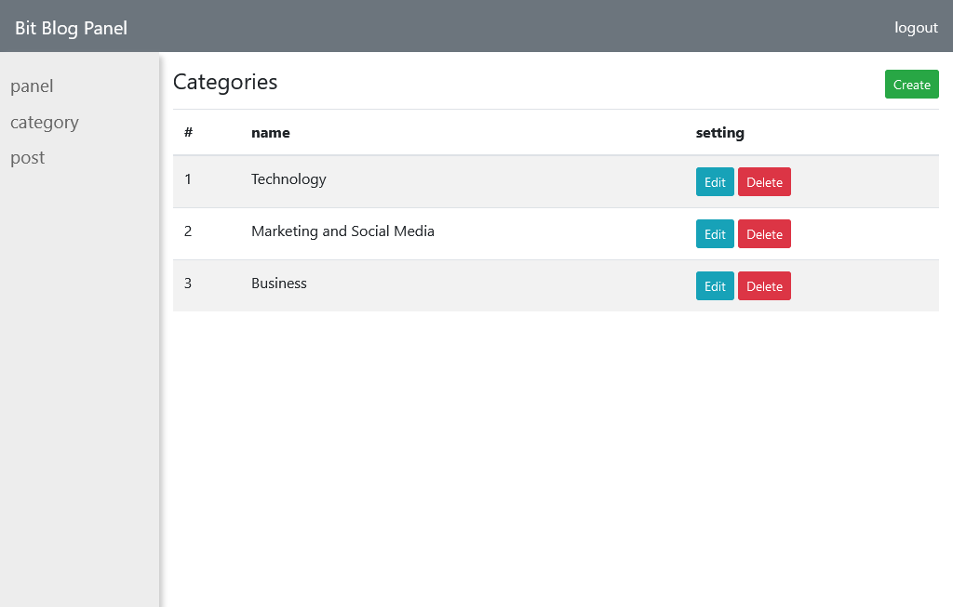The height and width of the screenshot is (607, 953).
Task: Open the post section in sidebar
Action: click(x=28, y=158)
